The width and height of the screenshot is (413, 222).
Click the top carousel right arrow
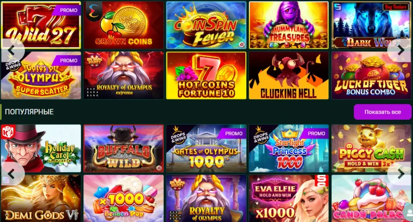[x=401, y=50]
